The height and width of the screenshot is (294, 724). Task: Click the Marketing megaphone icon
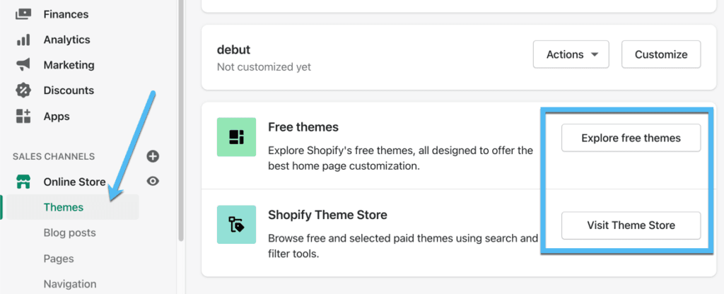point(23,65)
